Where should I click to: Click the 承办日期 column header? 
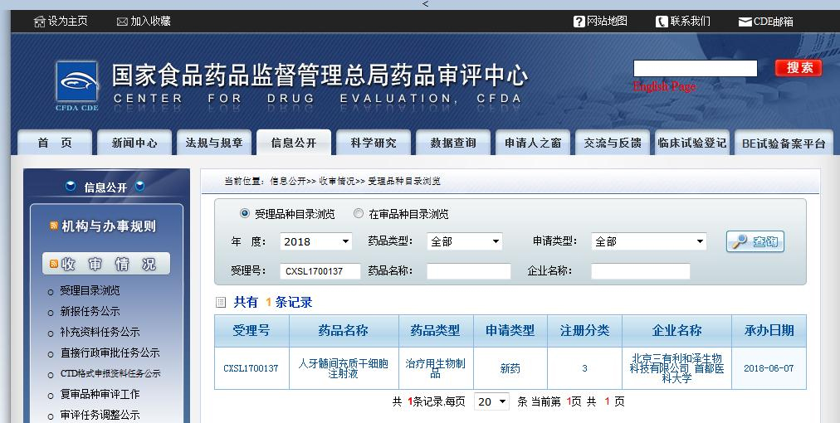point(769,331)
